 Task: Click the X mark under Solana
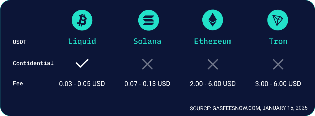pyautogui.click(x=147, y=64)
